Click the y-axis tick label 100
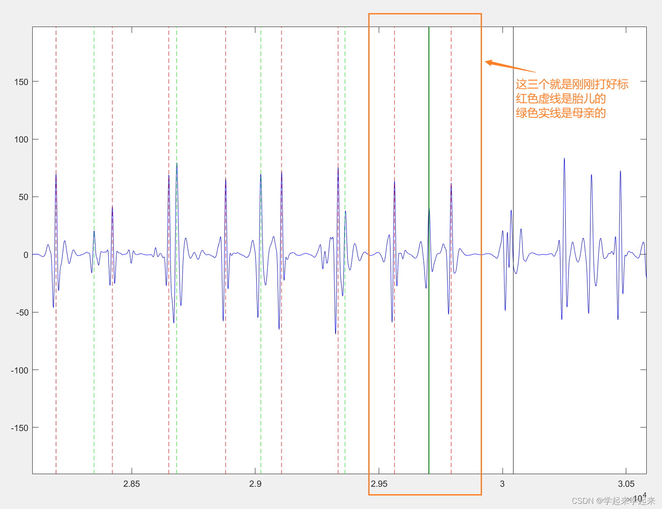Image resolution: width=662 pixels, height=509 pixels. 21,139
